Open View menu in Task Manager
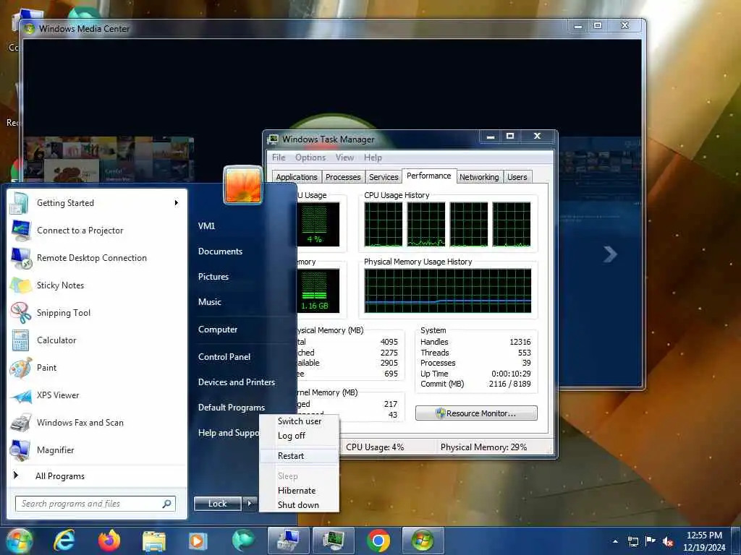 [344, 158]
